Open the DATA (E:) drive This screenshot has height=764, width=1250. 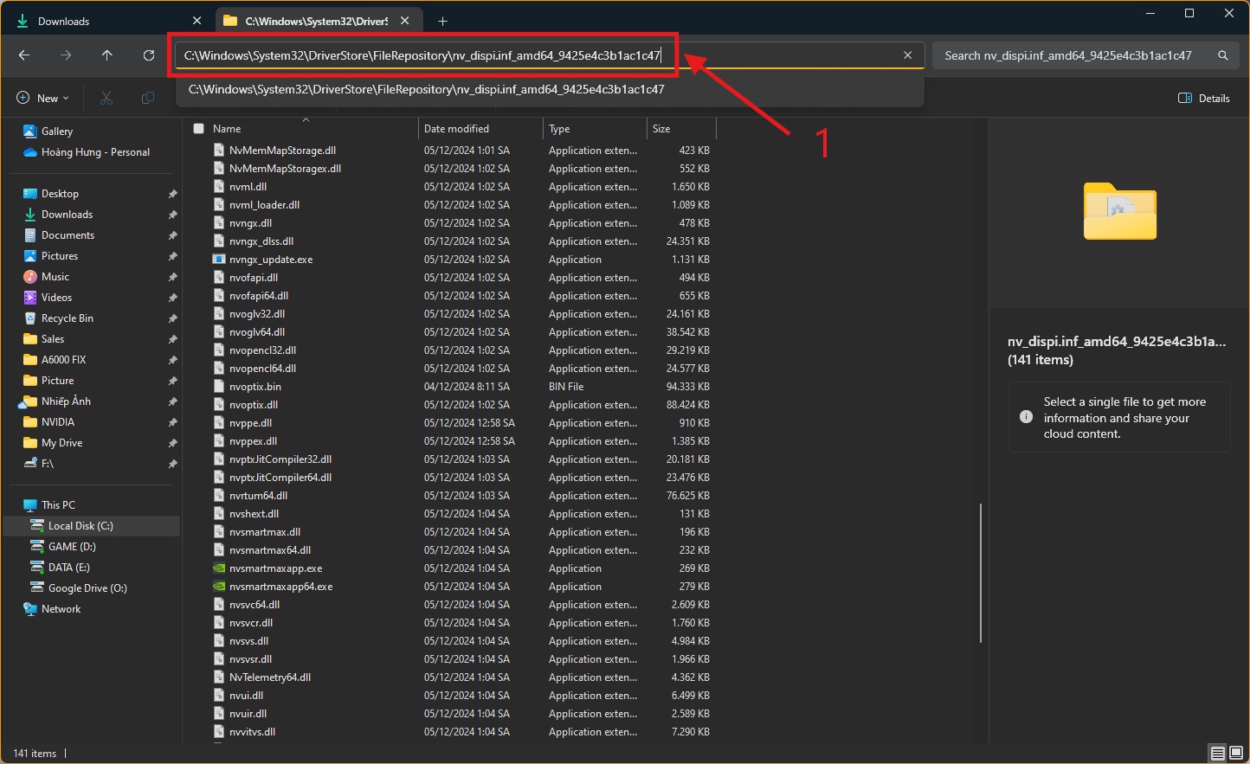(68, 568)
